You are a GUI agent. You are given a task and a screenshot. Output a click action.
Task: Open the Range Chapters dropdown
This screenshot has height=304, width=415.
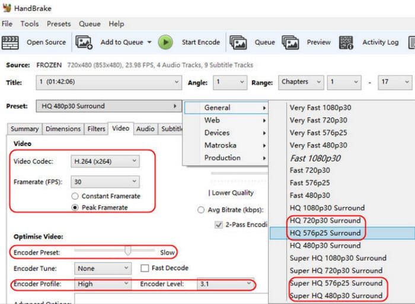coord(301,82)
